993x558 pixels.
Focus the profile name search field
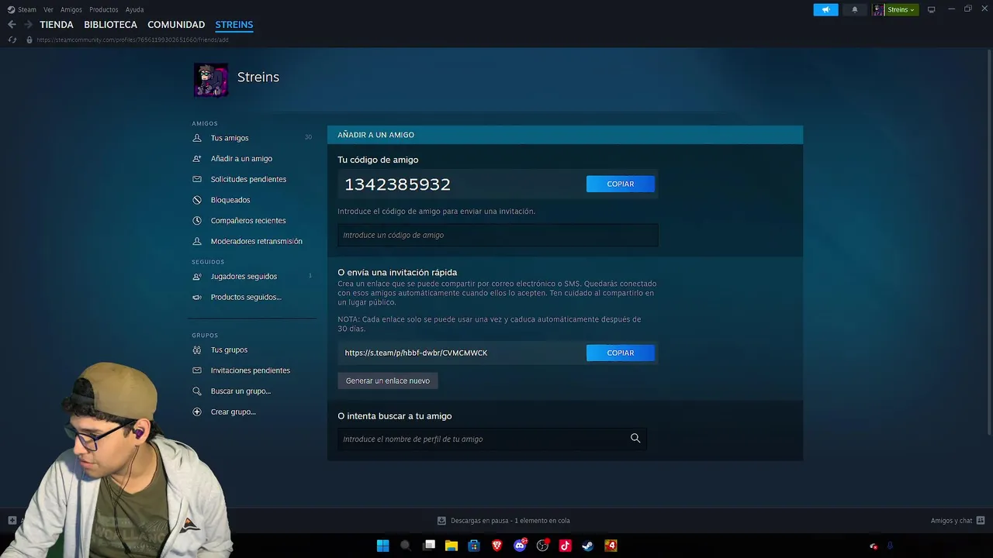[492, 439]
